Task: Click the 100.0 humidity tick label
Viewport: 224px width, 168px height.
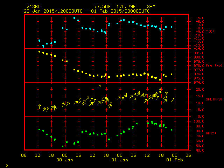Action: (199, 121)
